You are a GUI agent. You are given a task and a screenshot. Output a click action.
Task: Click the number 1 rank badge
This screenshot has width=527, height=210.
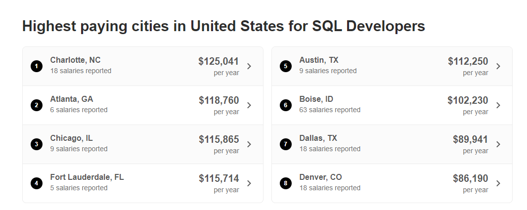pyautogui.click(x=36, y=66)
